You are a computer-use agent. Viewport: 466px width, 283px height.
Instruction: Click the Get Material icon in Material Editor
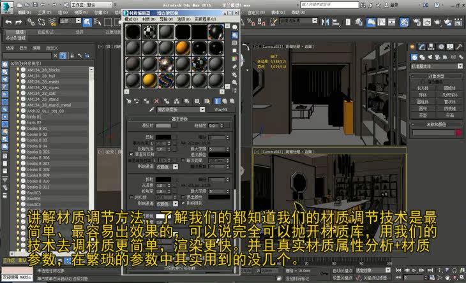[129, 101]
